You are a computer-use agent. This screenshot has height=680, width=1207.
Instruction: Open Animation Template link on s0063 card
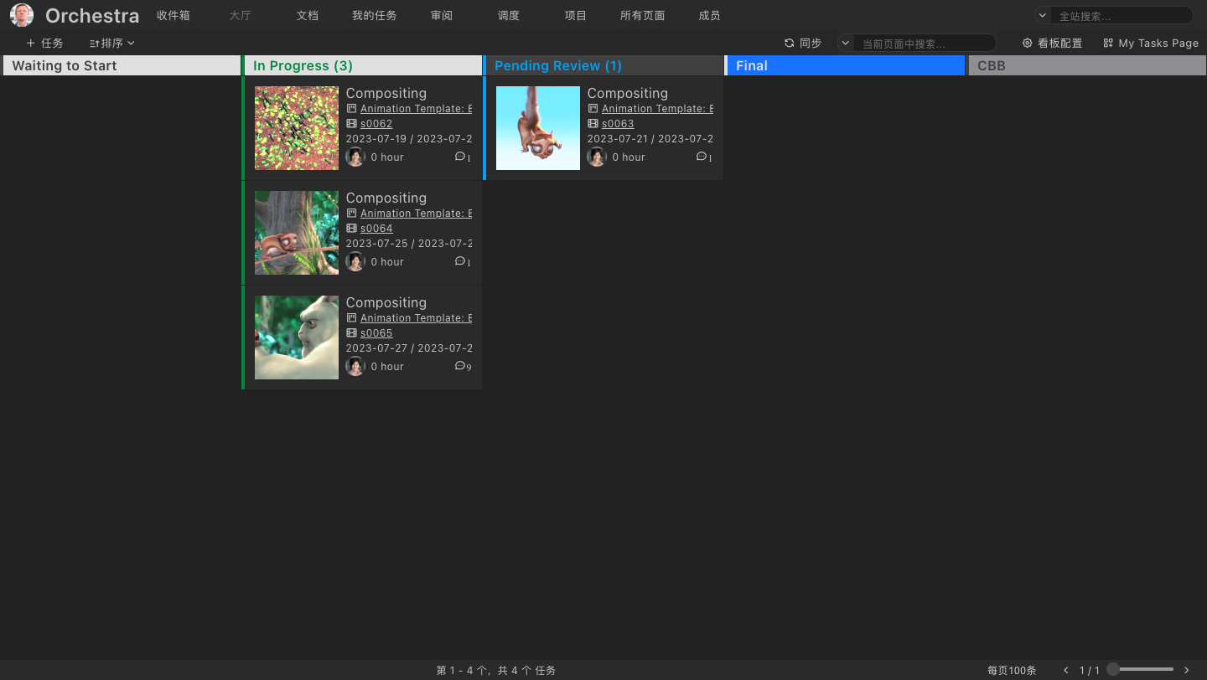(657, 108)
